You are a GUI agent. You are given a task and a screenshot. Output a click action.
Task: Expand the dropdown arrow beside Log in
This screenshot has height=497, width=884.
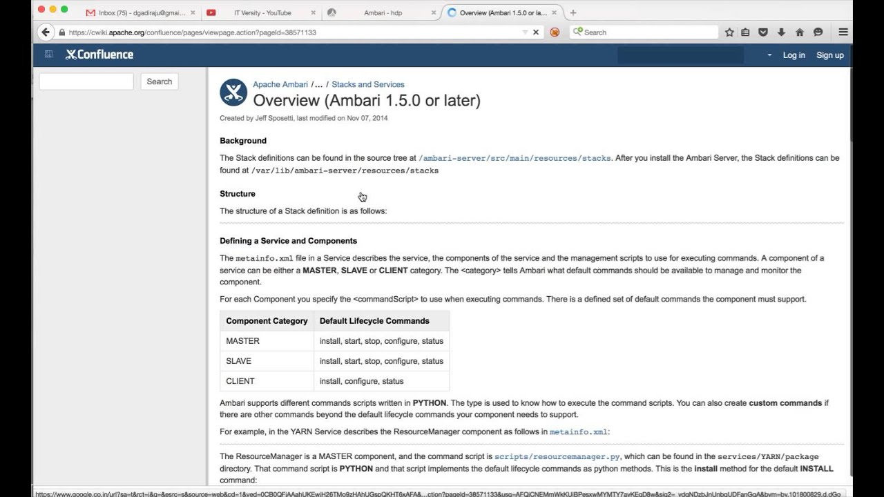pos(769,55)
